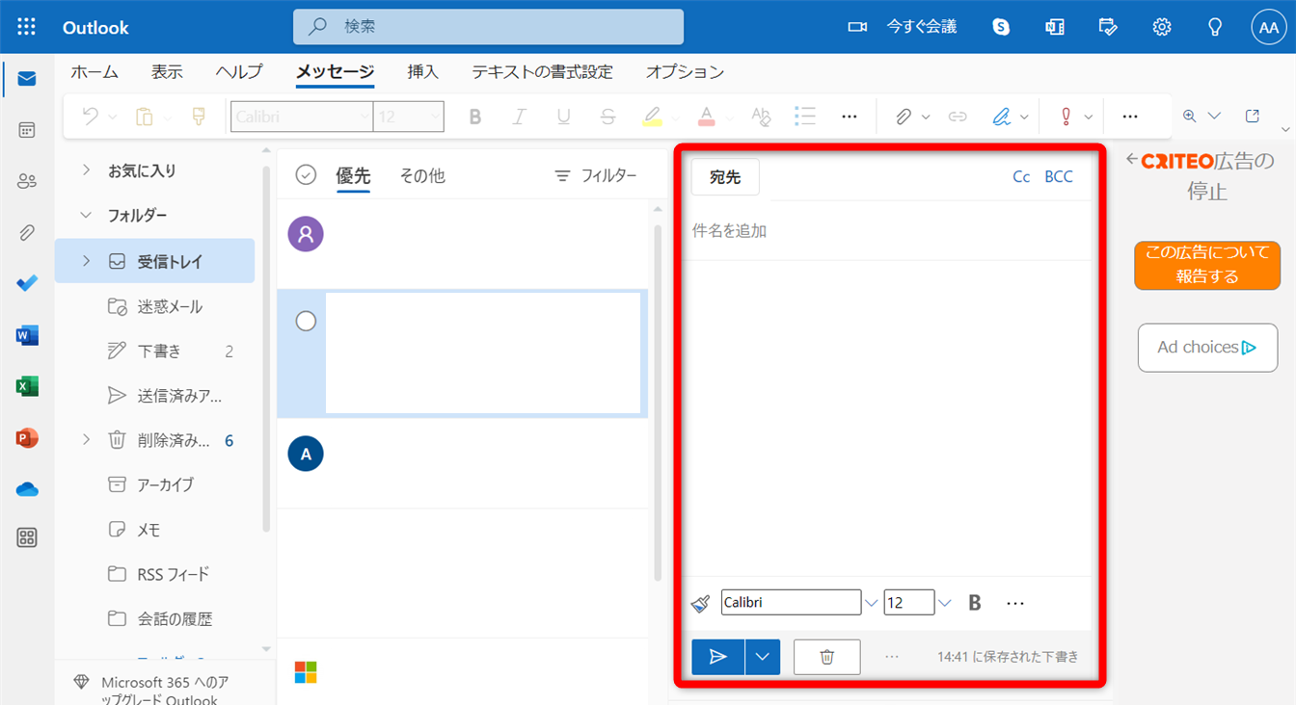Open OneDrive from the app sidebar

pyautogui.click(x=27, y=489)
